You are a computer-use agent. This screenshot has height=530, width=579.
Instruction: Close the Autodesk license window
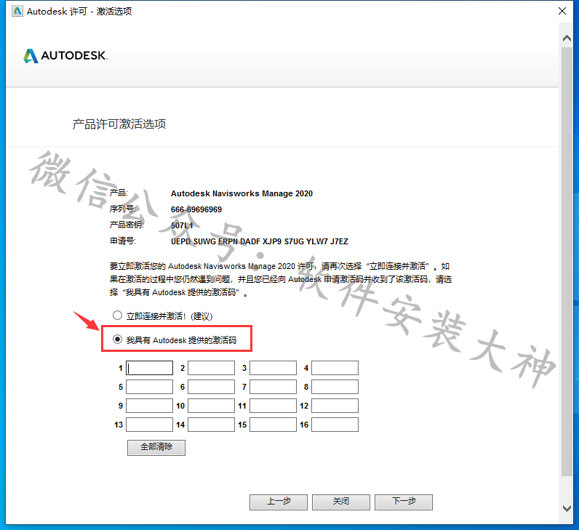point(562,11)
